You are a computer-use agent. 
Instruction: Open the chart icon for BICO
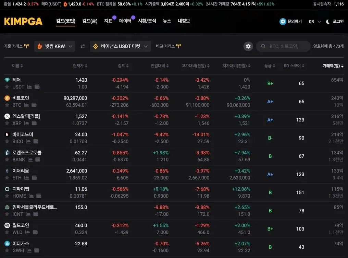28,142
